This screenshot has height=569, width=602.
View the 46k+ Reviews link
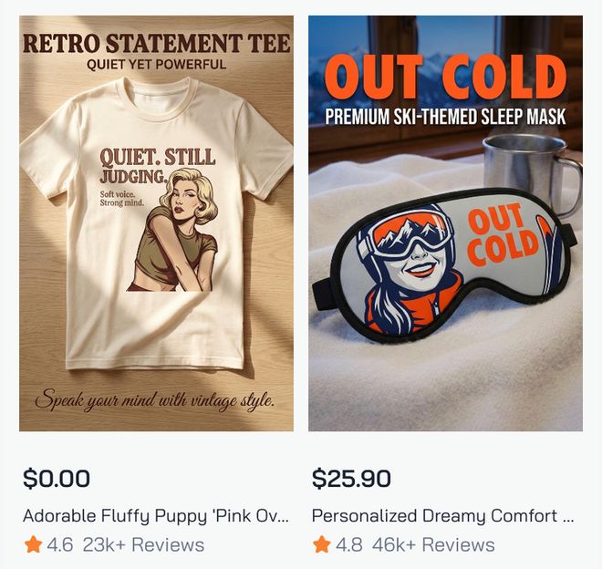[x=433, y=545]
